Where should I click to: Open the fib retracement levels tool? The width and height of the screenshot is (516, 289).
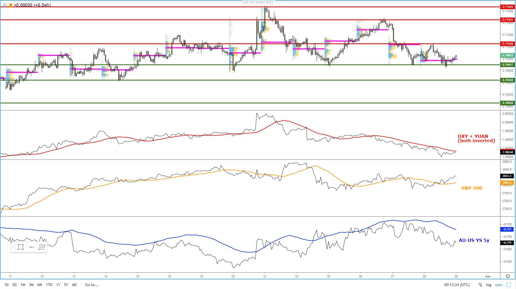tap(42, 247)
